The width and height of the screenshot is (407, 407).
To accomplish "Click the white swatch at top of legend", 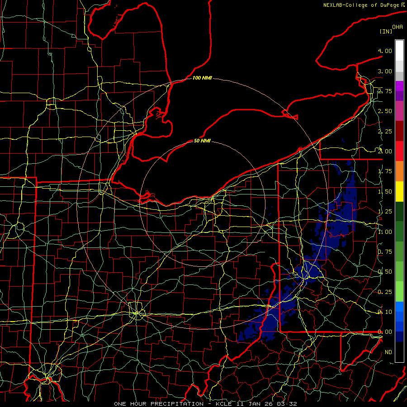I will [x=399, y=51].
